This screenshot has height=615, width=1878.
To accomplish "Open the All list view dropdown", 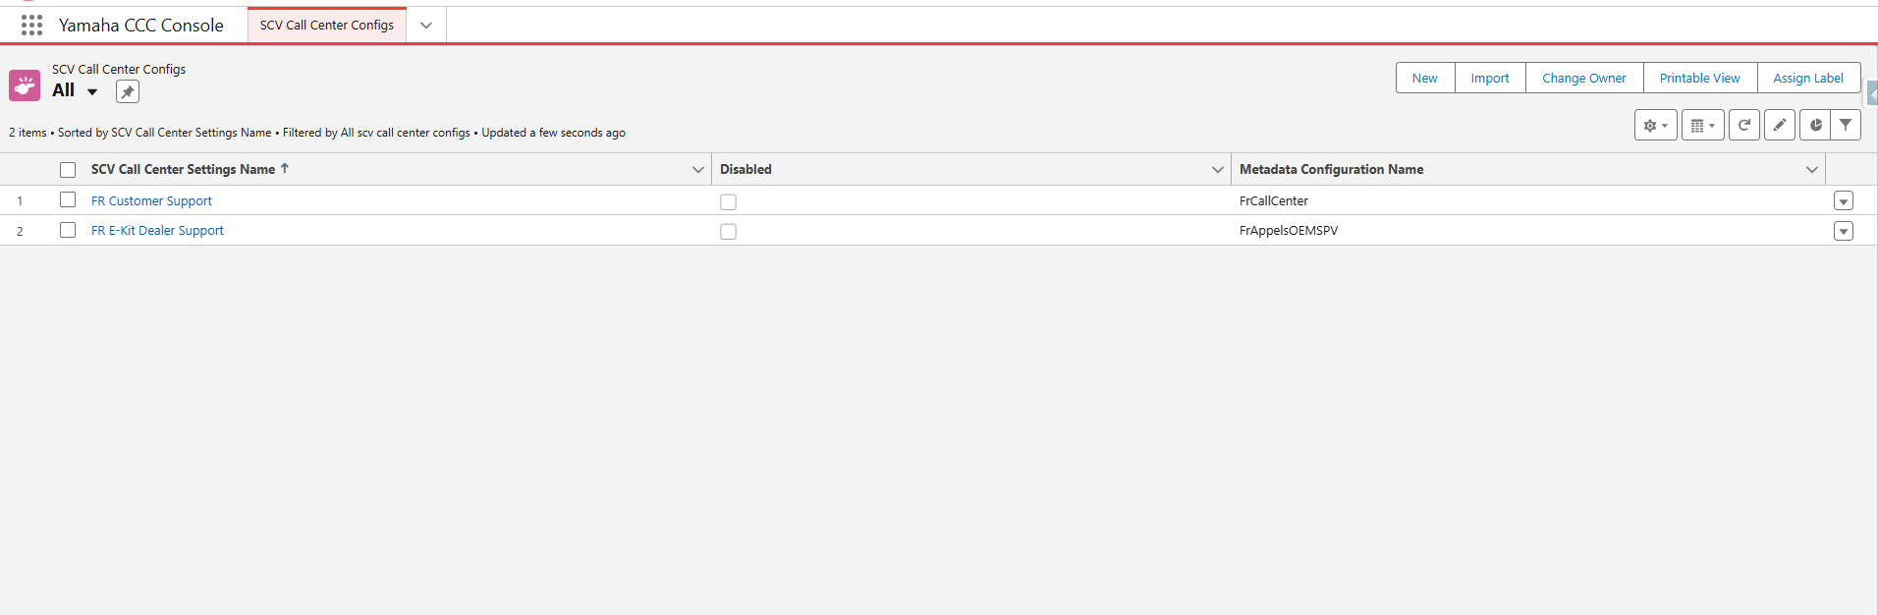I will point(92,91).
